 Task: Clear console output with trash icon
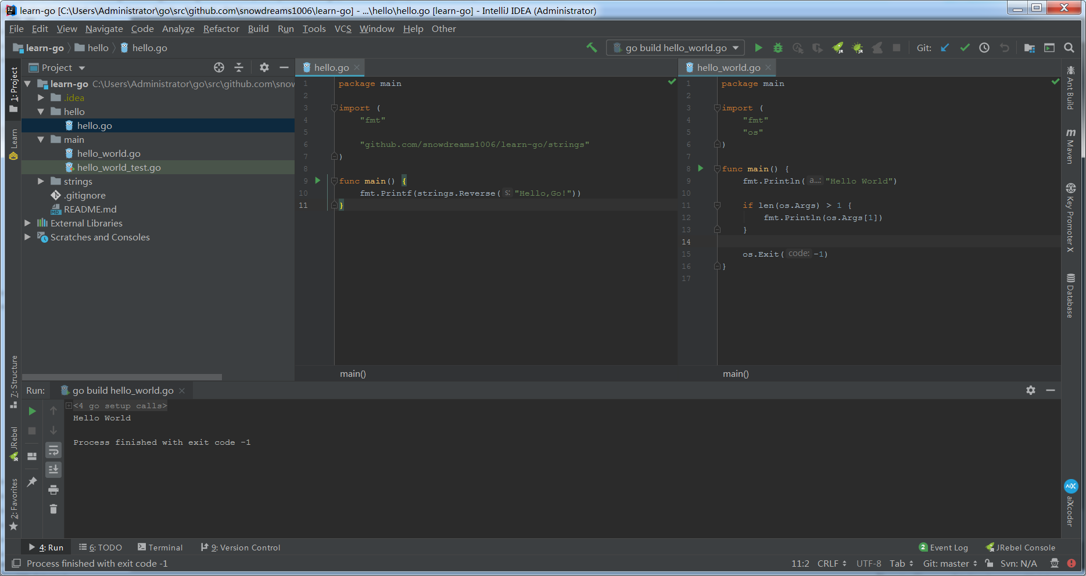53,509
